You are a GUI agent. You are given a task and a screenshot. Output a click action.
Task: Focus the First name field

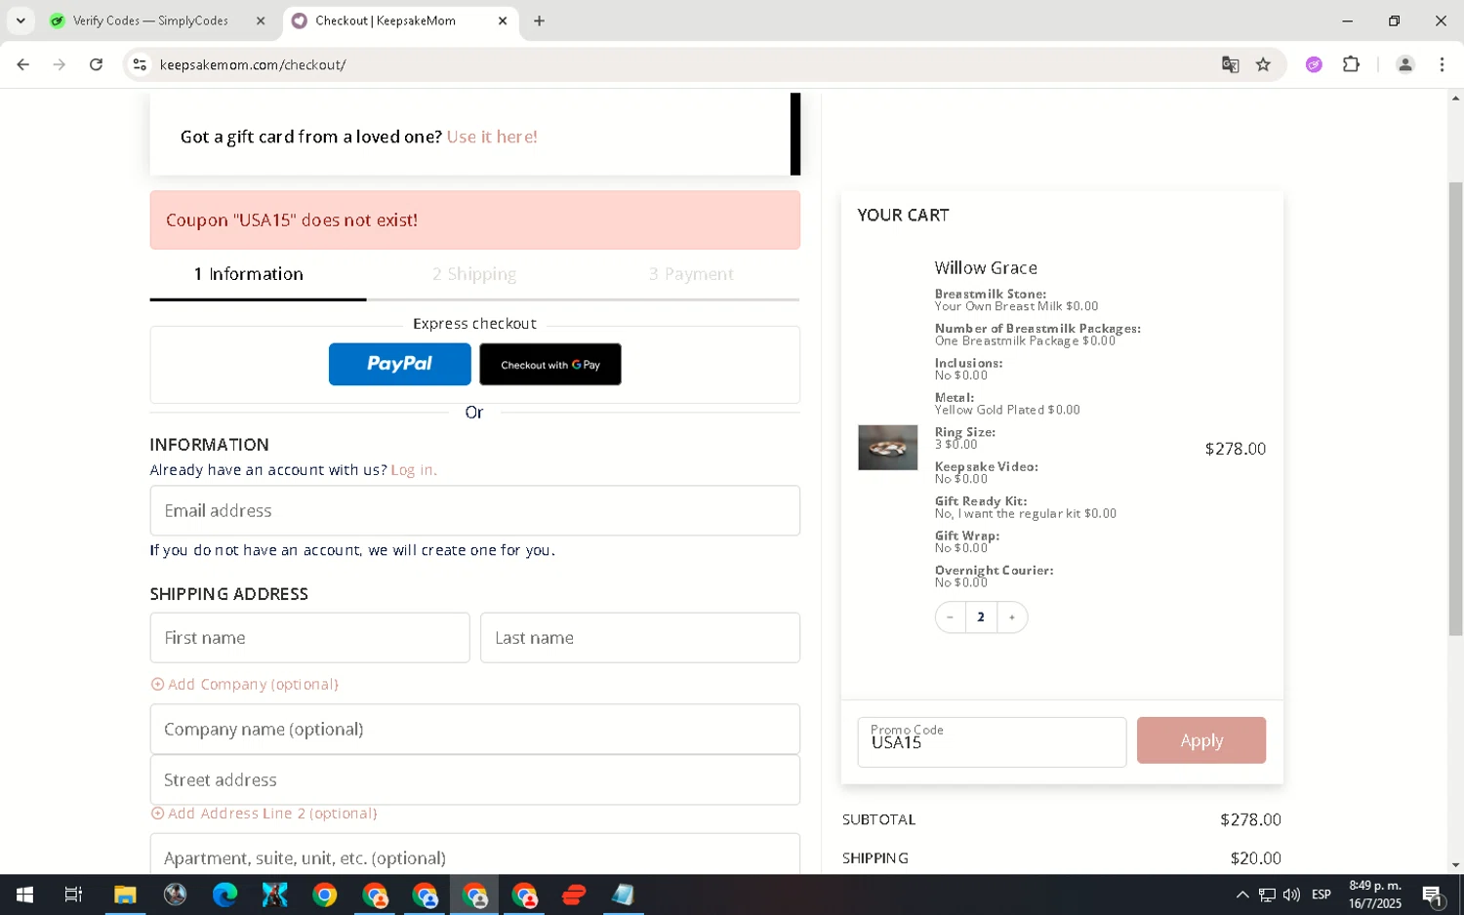309,638
